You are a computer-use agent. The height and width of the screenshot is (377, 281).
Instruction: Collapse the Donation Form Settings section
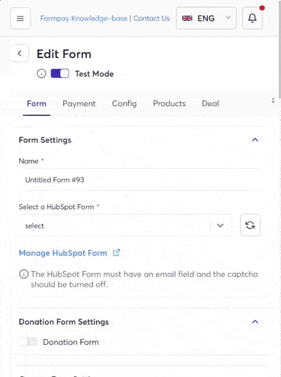click(x=255, y=322)
